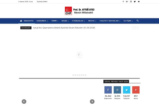Viewport: 159px width, 106px height.
Task: Expand the Etkinlikler menu
Action: [x=78, y=21]
